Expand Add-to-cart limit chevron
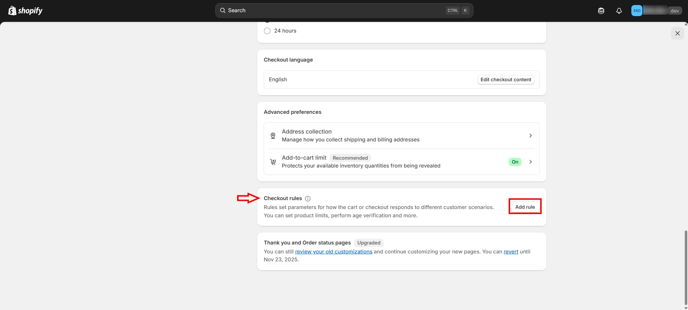The image size is (688, 310). [531, 162]
